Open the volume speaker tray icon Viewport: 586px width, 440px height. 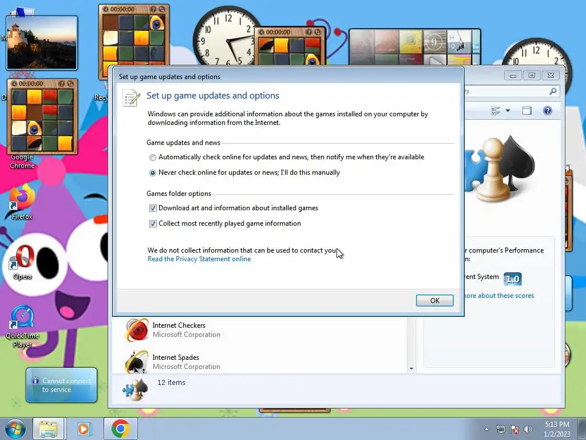(x=528, y=429)
